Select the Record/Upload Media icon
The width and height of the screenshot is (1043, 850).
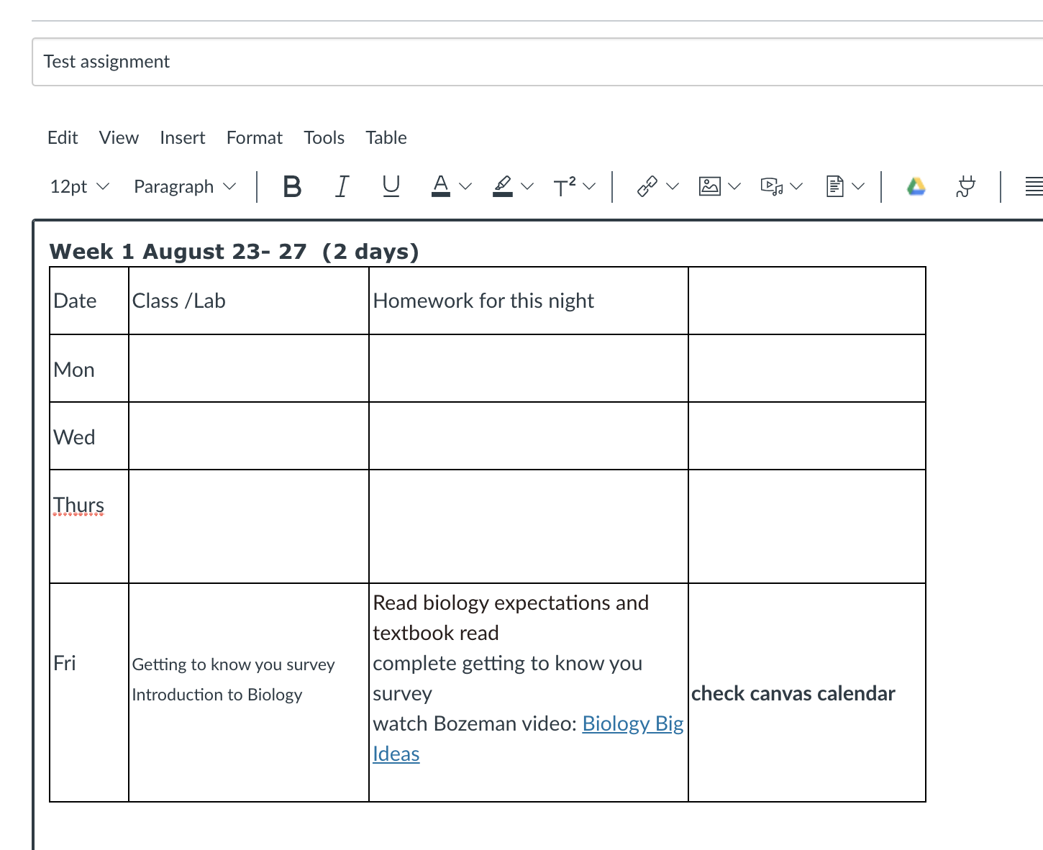pyautogui.click(x=771, y=186)
